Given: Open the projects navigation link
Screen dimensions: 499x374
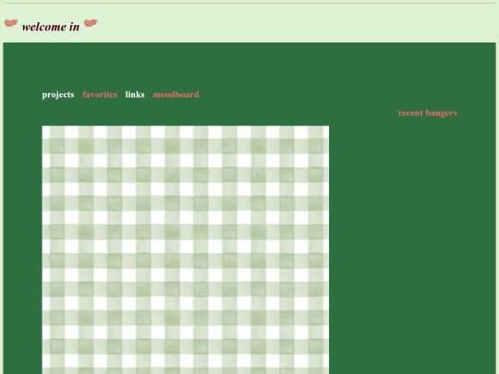Looking at the screenshot, I should [58, 95].
